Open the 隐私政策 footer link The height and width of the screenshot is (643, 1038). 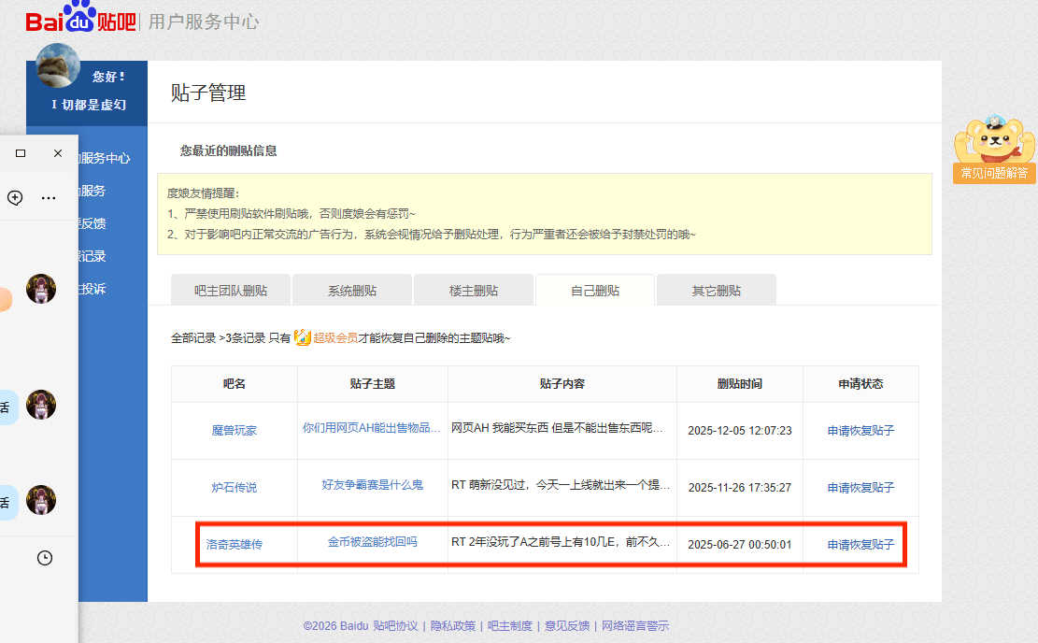tap(453, 626)
